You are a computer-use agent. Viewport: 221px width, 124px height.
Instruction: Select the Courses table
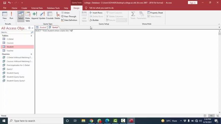pos(17,43)
